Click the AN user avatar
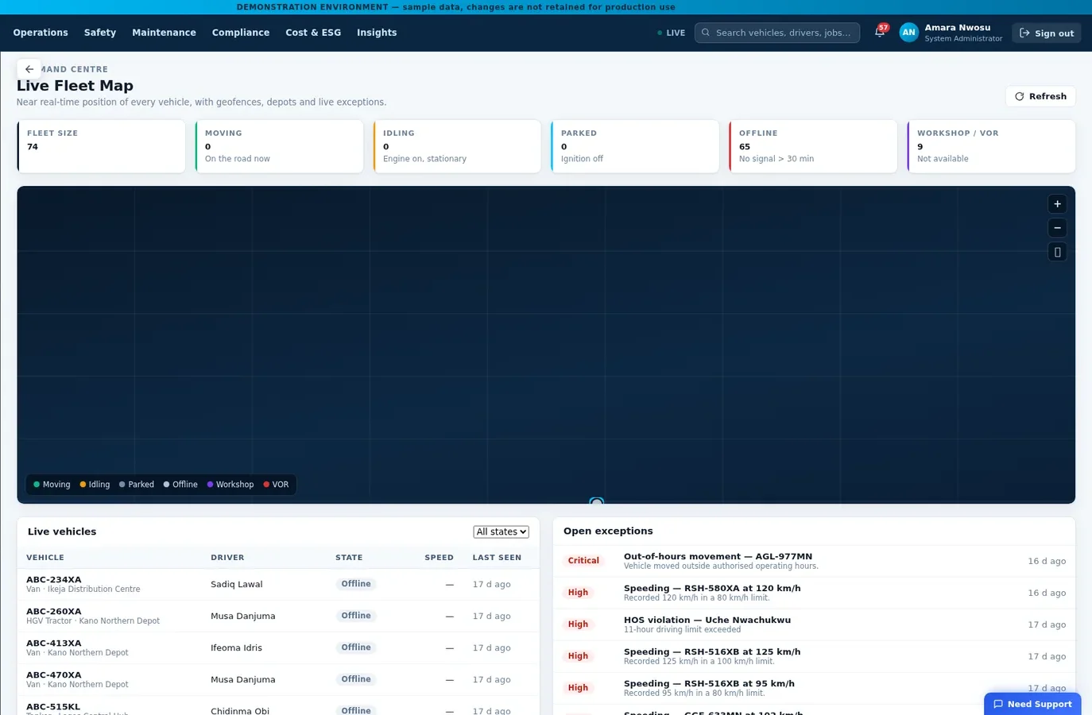1092x715 pixels. click(x=908, y=33)
